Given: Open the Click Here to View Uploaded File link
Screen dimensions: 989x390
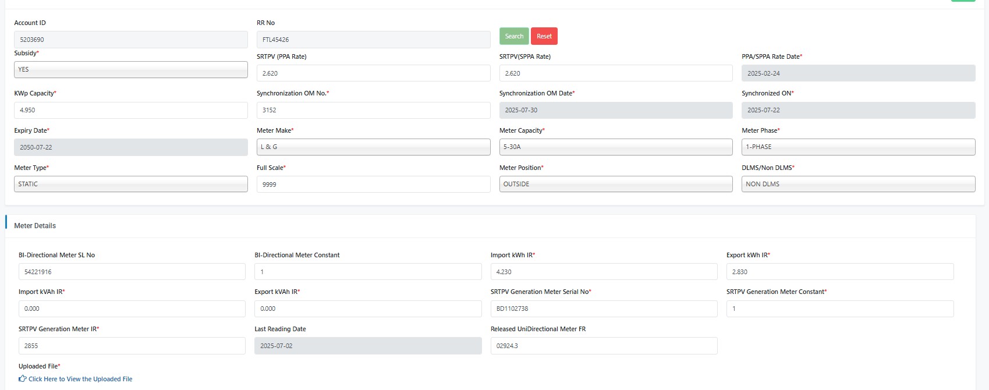Looking at the screenshot, I should click(x=80, y=379).
